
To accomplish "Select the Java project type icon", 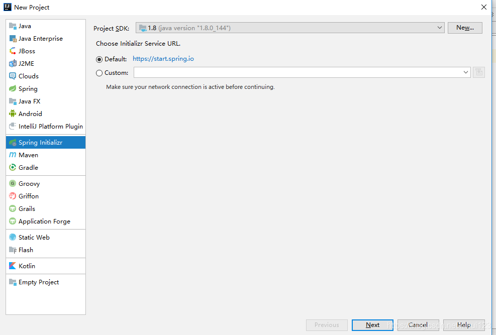I will pyautogui.click(x=13, y=26).
